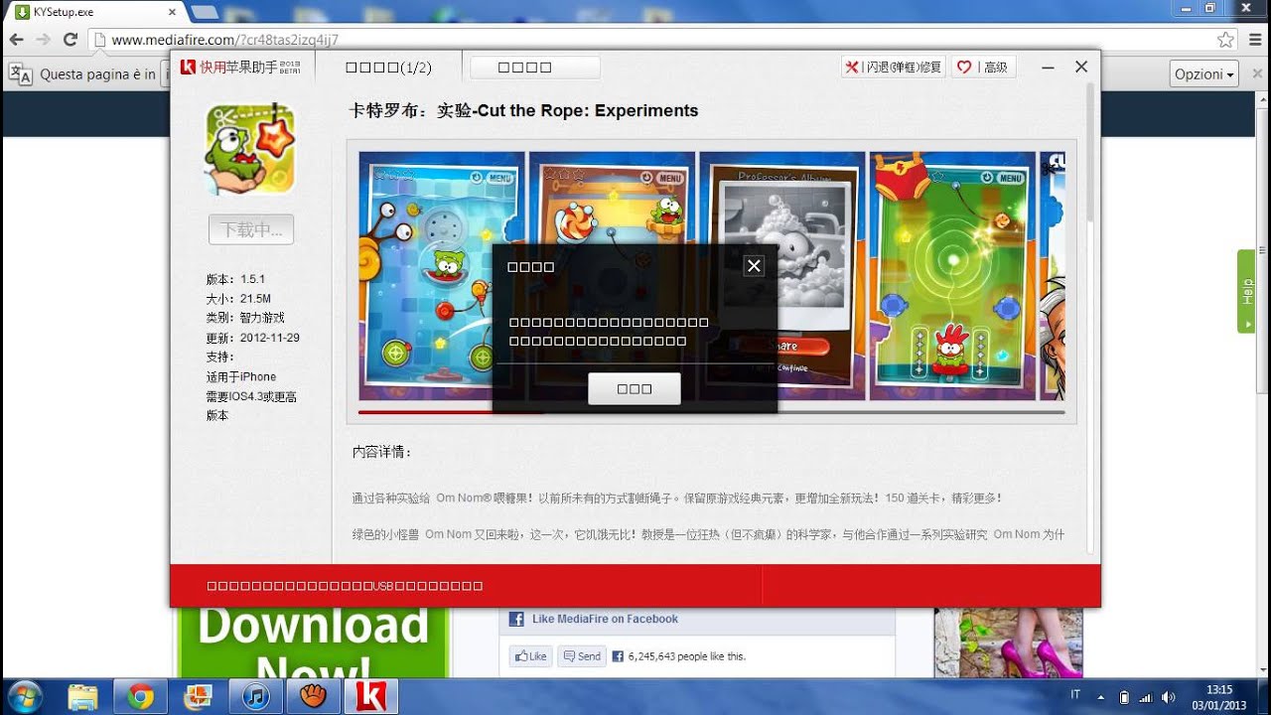Screen dimensions: 1271x715
Task: Click the heart advanced button
Action: (982, 68)
